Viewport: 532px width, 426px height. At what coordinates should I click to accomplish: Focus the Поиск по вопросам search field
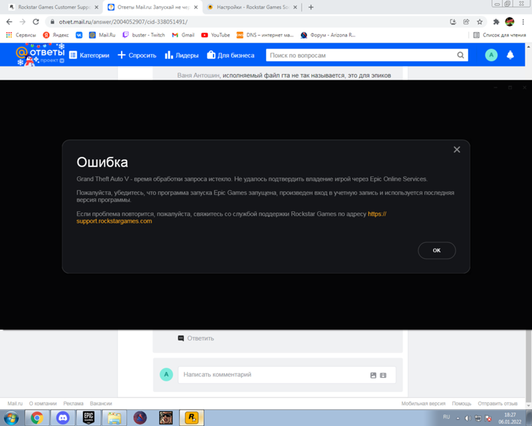359,55
